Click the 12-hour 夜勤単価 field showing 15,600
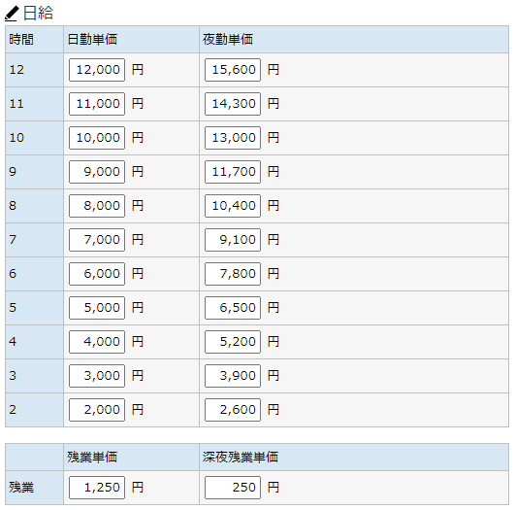Viewport: 515px width, 510px height. (233, 70)
